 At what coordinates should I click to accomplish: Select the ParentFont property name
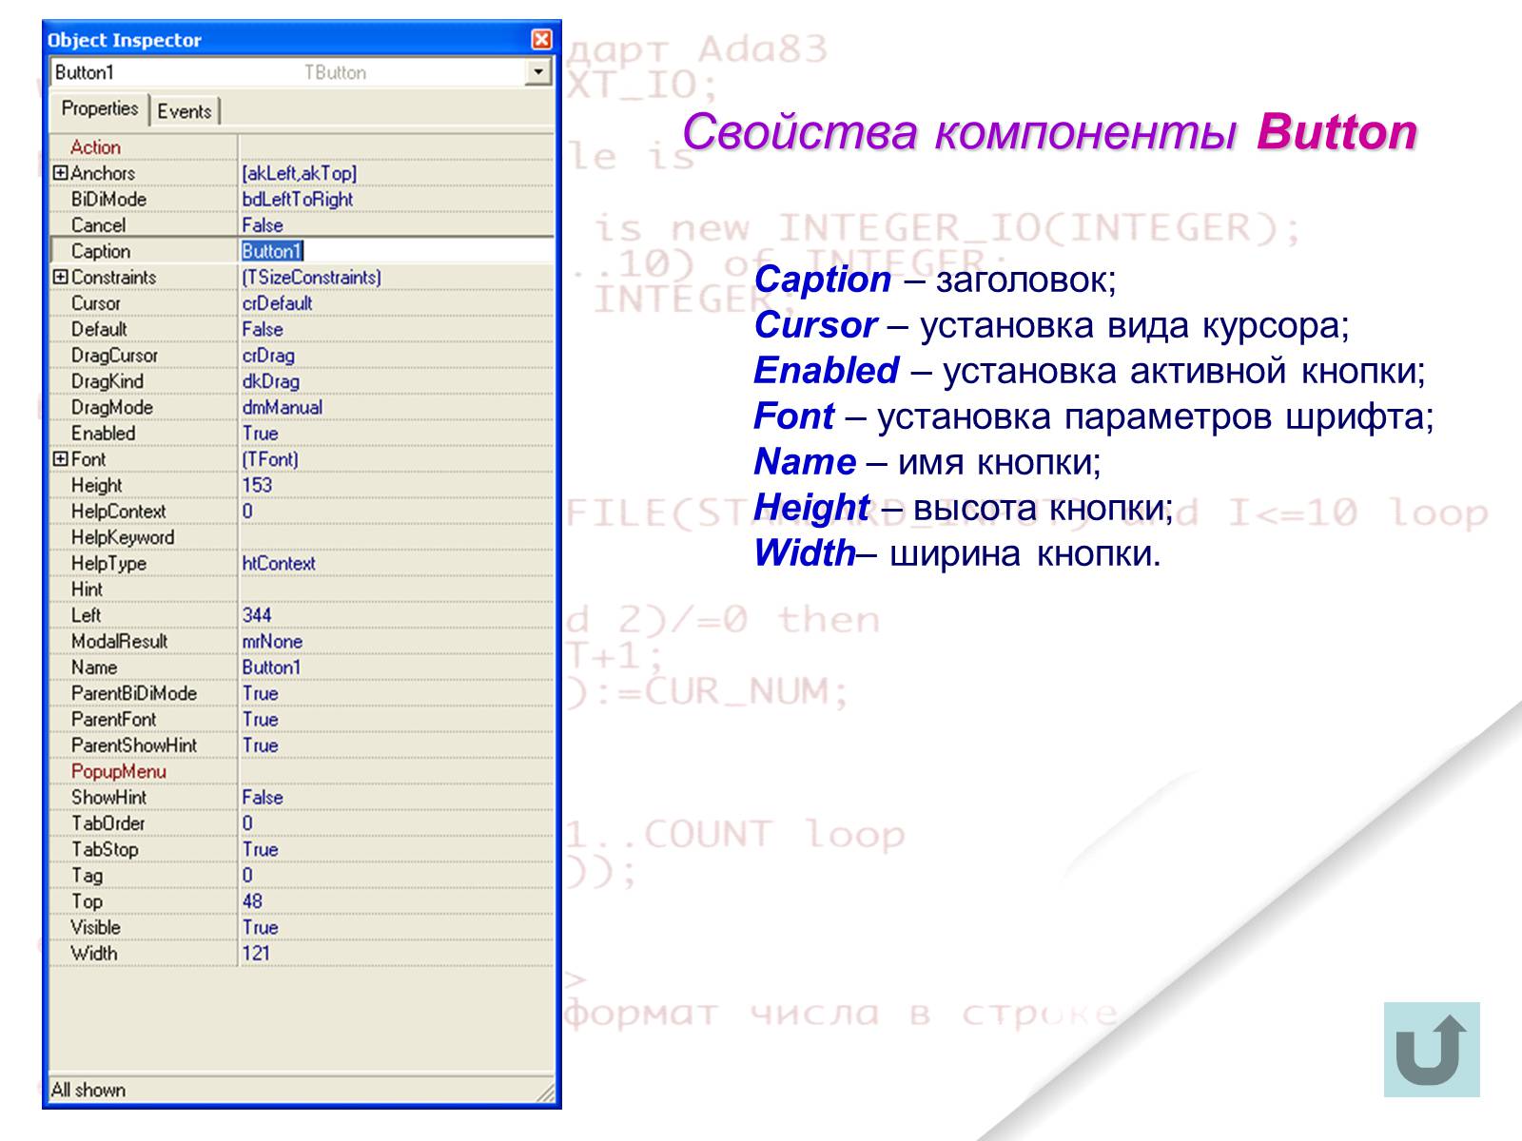[x=114, y=719]
